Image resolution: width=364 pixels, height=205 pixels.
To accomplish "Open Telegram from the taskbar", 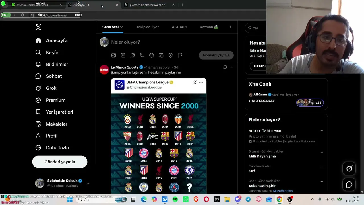I will (248, 200).
